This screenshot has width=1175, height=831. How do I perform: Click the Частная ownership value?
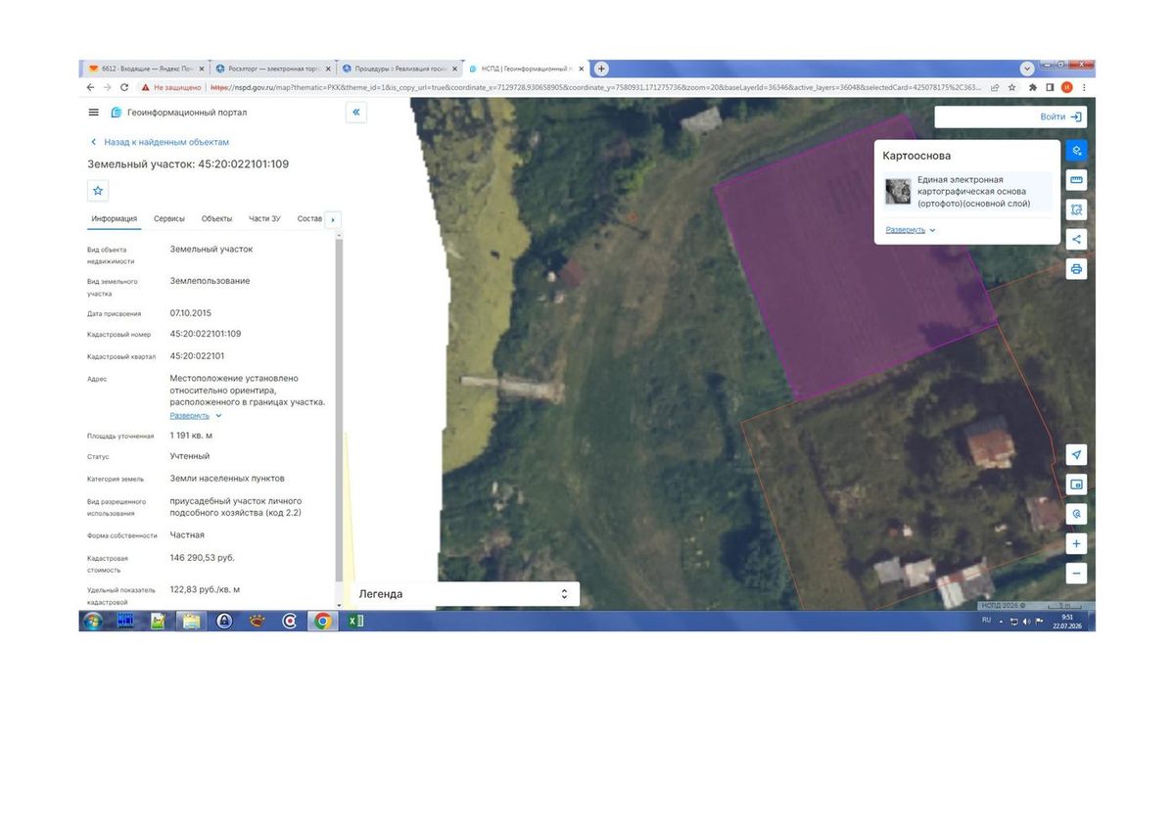click(x=187, y=535)
